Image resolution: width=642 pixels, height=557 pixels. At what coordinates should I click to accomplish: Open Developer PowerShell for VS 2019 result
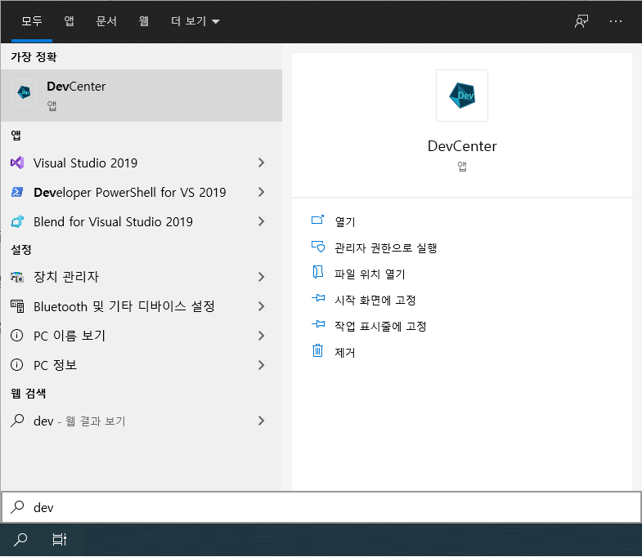click(x=141, y=192)
